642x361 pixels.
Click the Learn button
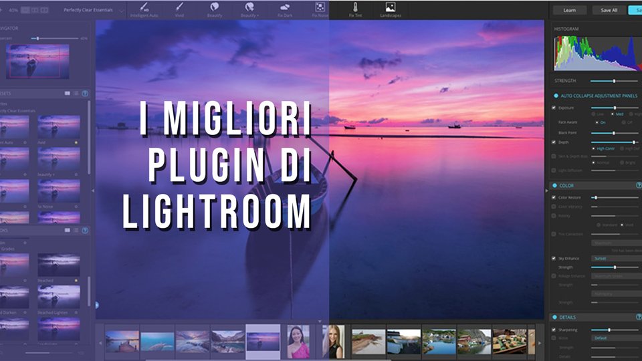click(x=570, y=10)
